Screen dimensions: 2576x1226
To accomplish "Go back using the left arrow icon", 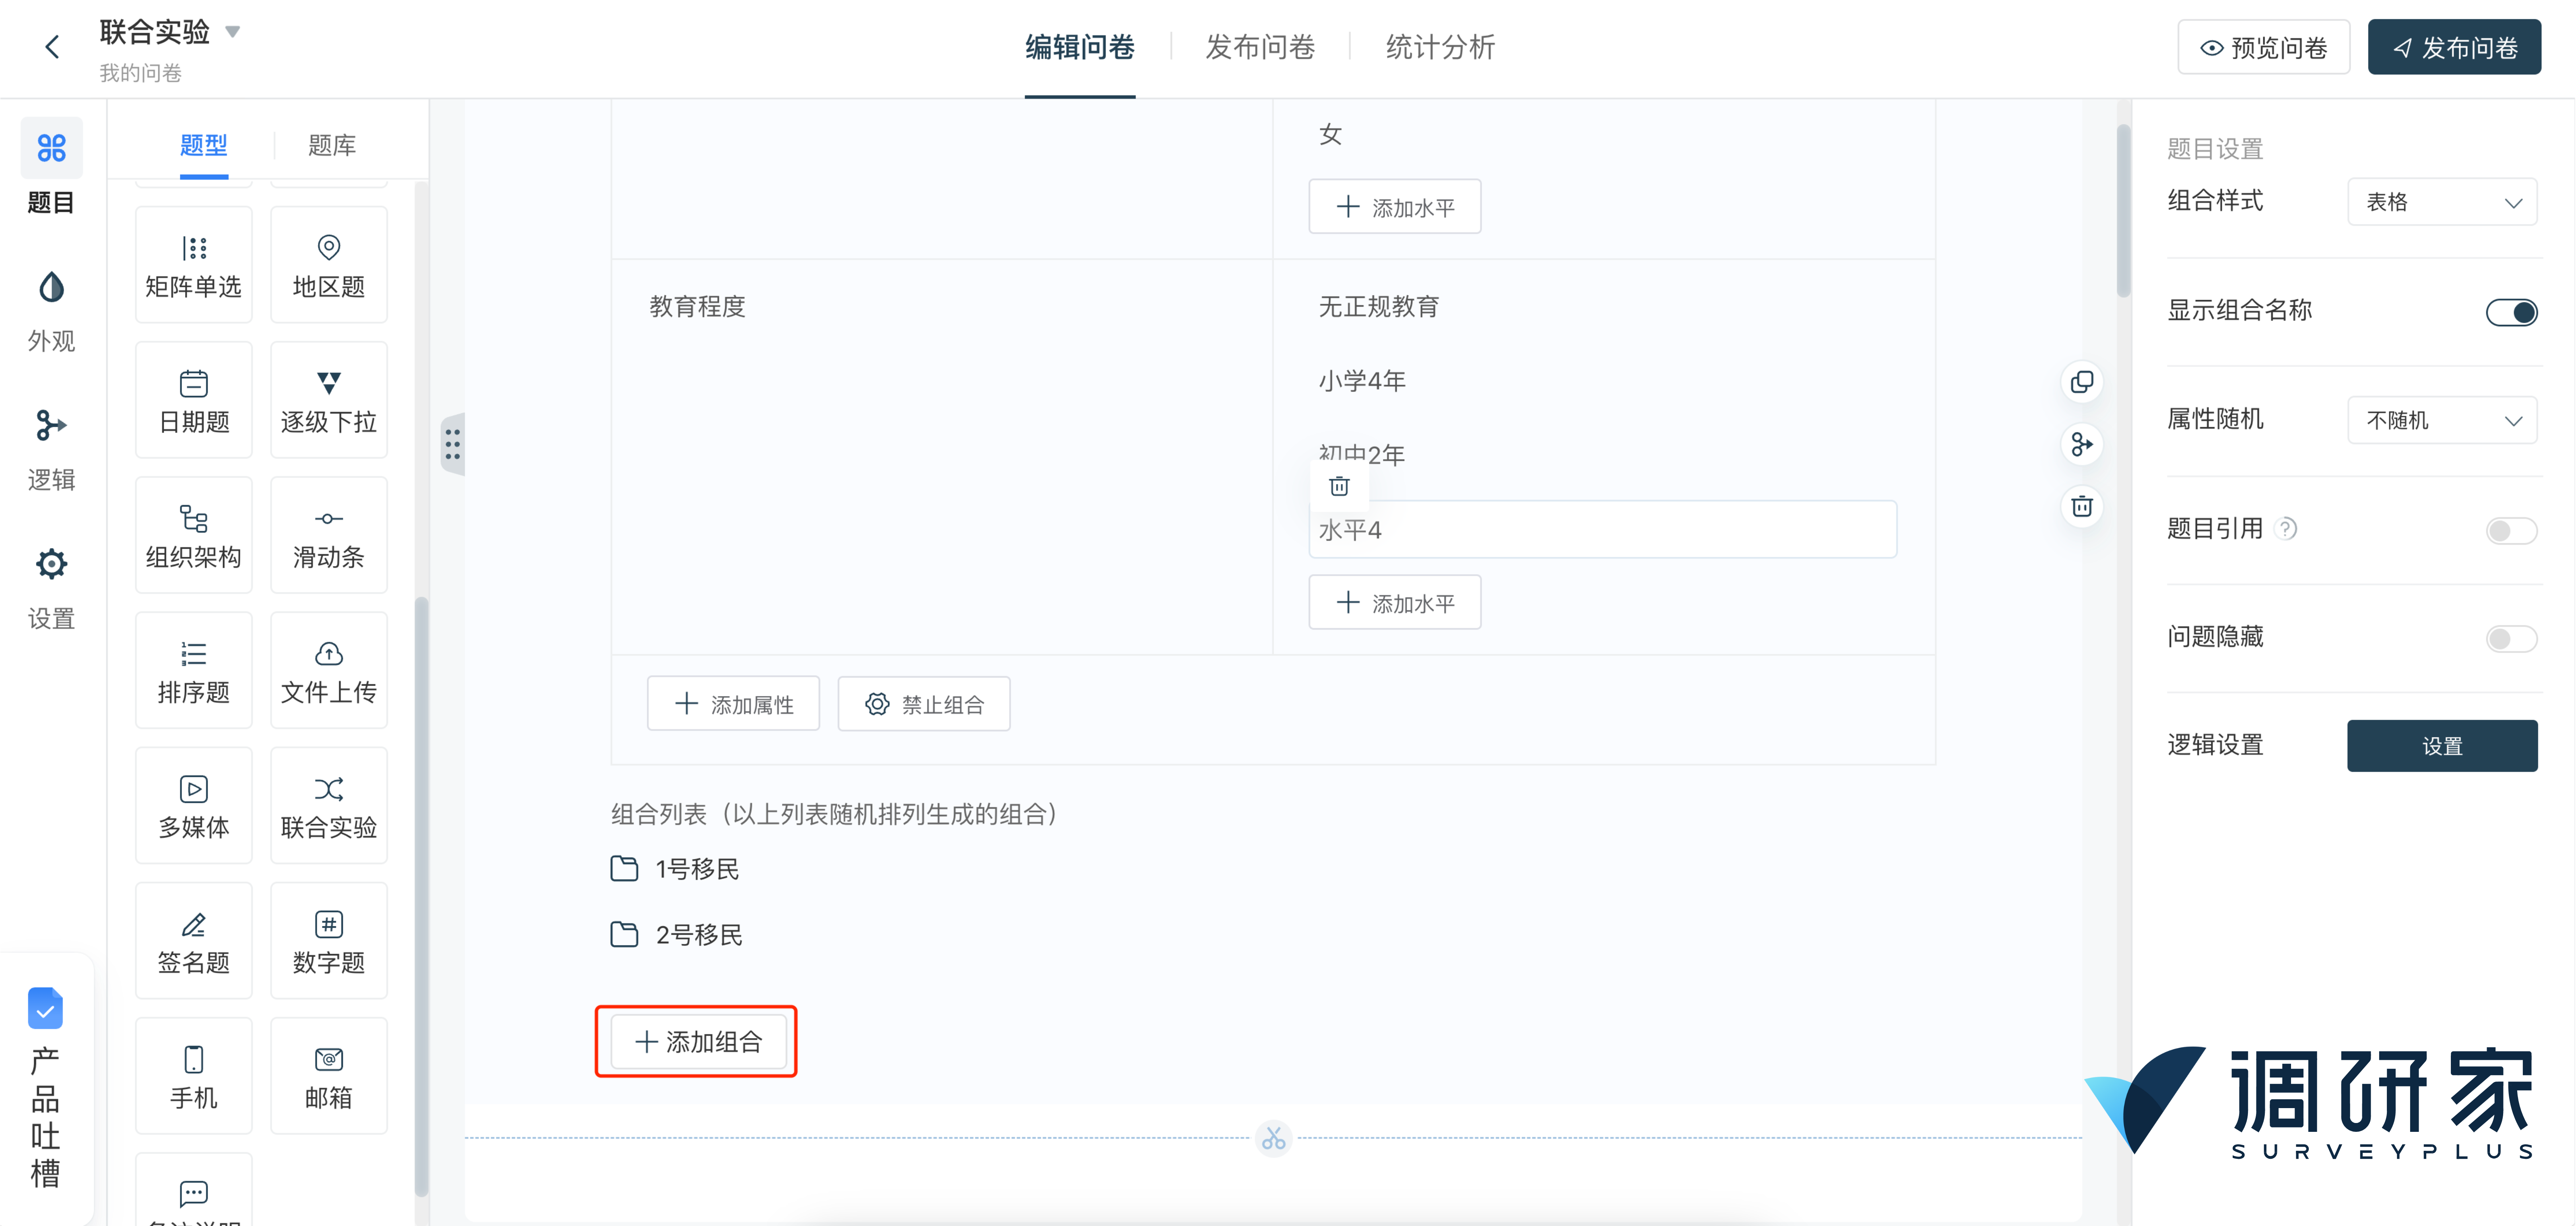I will [x=52, y=47].
